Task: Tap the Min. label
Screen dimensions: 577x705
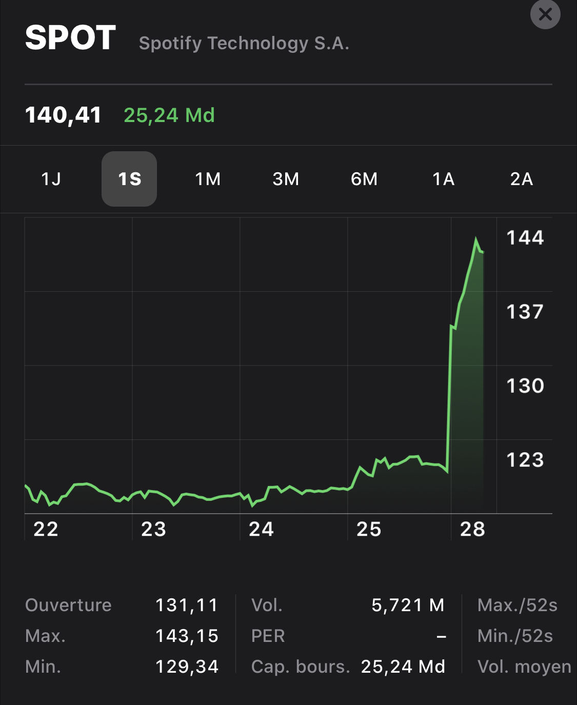Action: (x=43, y=667)
